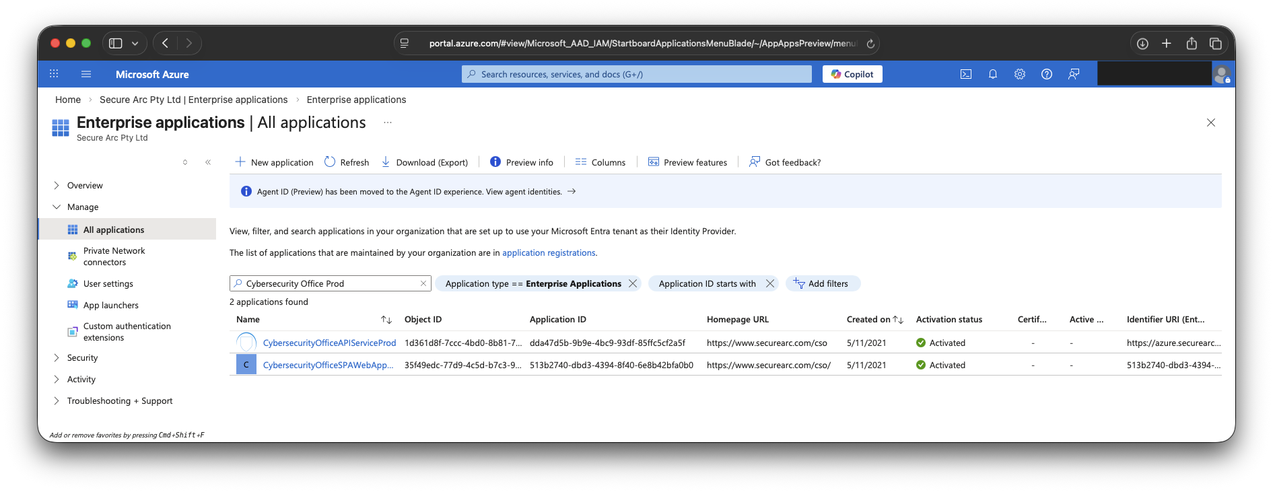Collapse the Manage section
The height and width of the screenshot is (492, 1273).
click(x=57, y=207)
